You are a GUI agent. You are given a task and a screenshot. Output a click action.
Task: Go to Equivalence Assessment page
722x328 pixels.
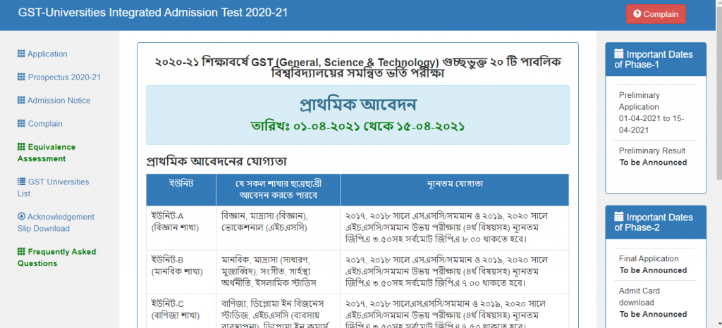tap(47, 153)
